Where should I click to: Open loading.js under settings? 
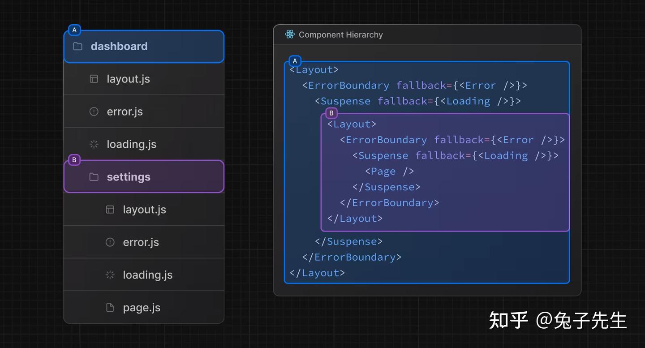click(x=144, y=275)
